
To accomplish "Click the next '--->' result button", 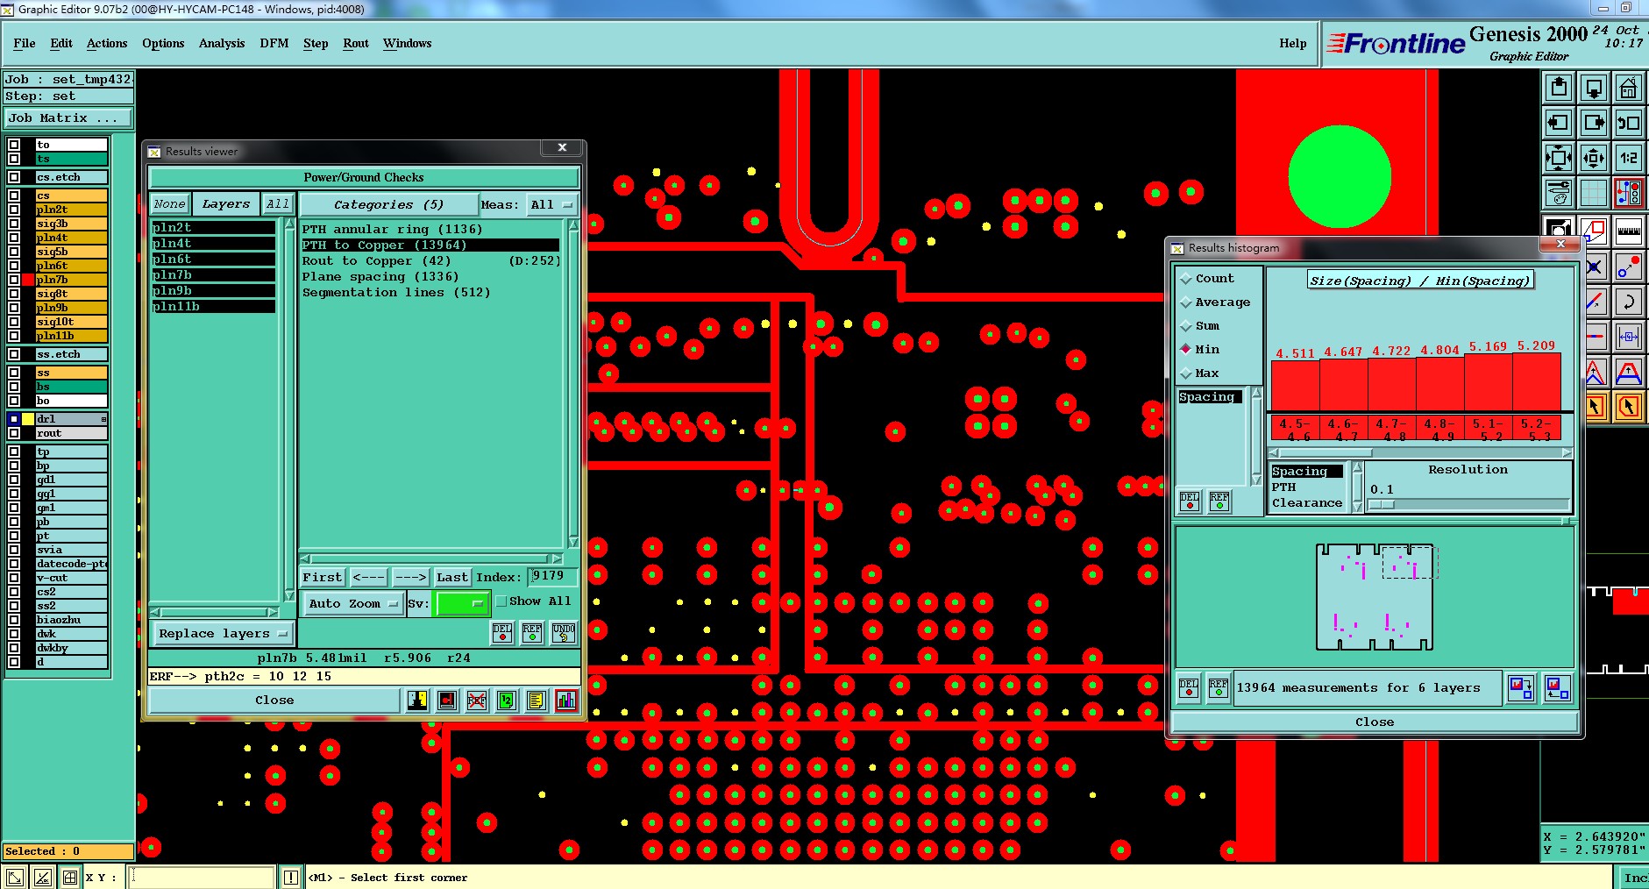I will click(x=410, y=577).
